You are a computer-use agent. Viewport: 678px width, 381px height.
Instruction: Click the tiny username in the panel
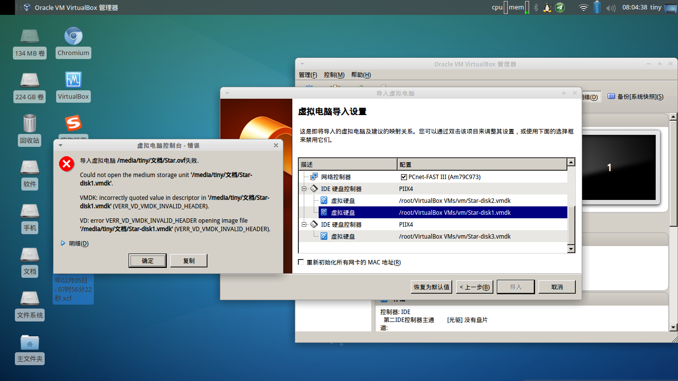coord(656,7)
